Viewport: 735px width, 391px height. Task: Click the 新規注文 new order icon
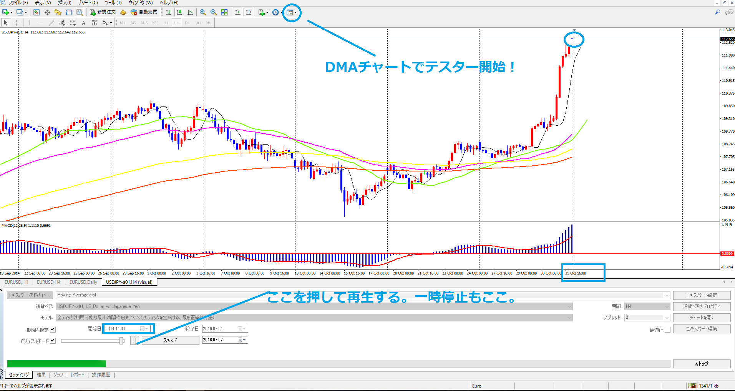[103, 12]
